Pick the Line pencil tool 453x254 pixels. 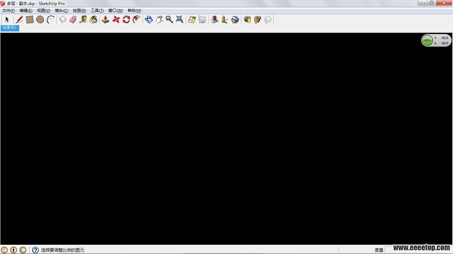tap(19, 20)
